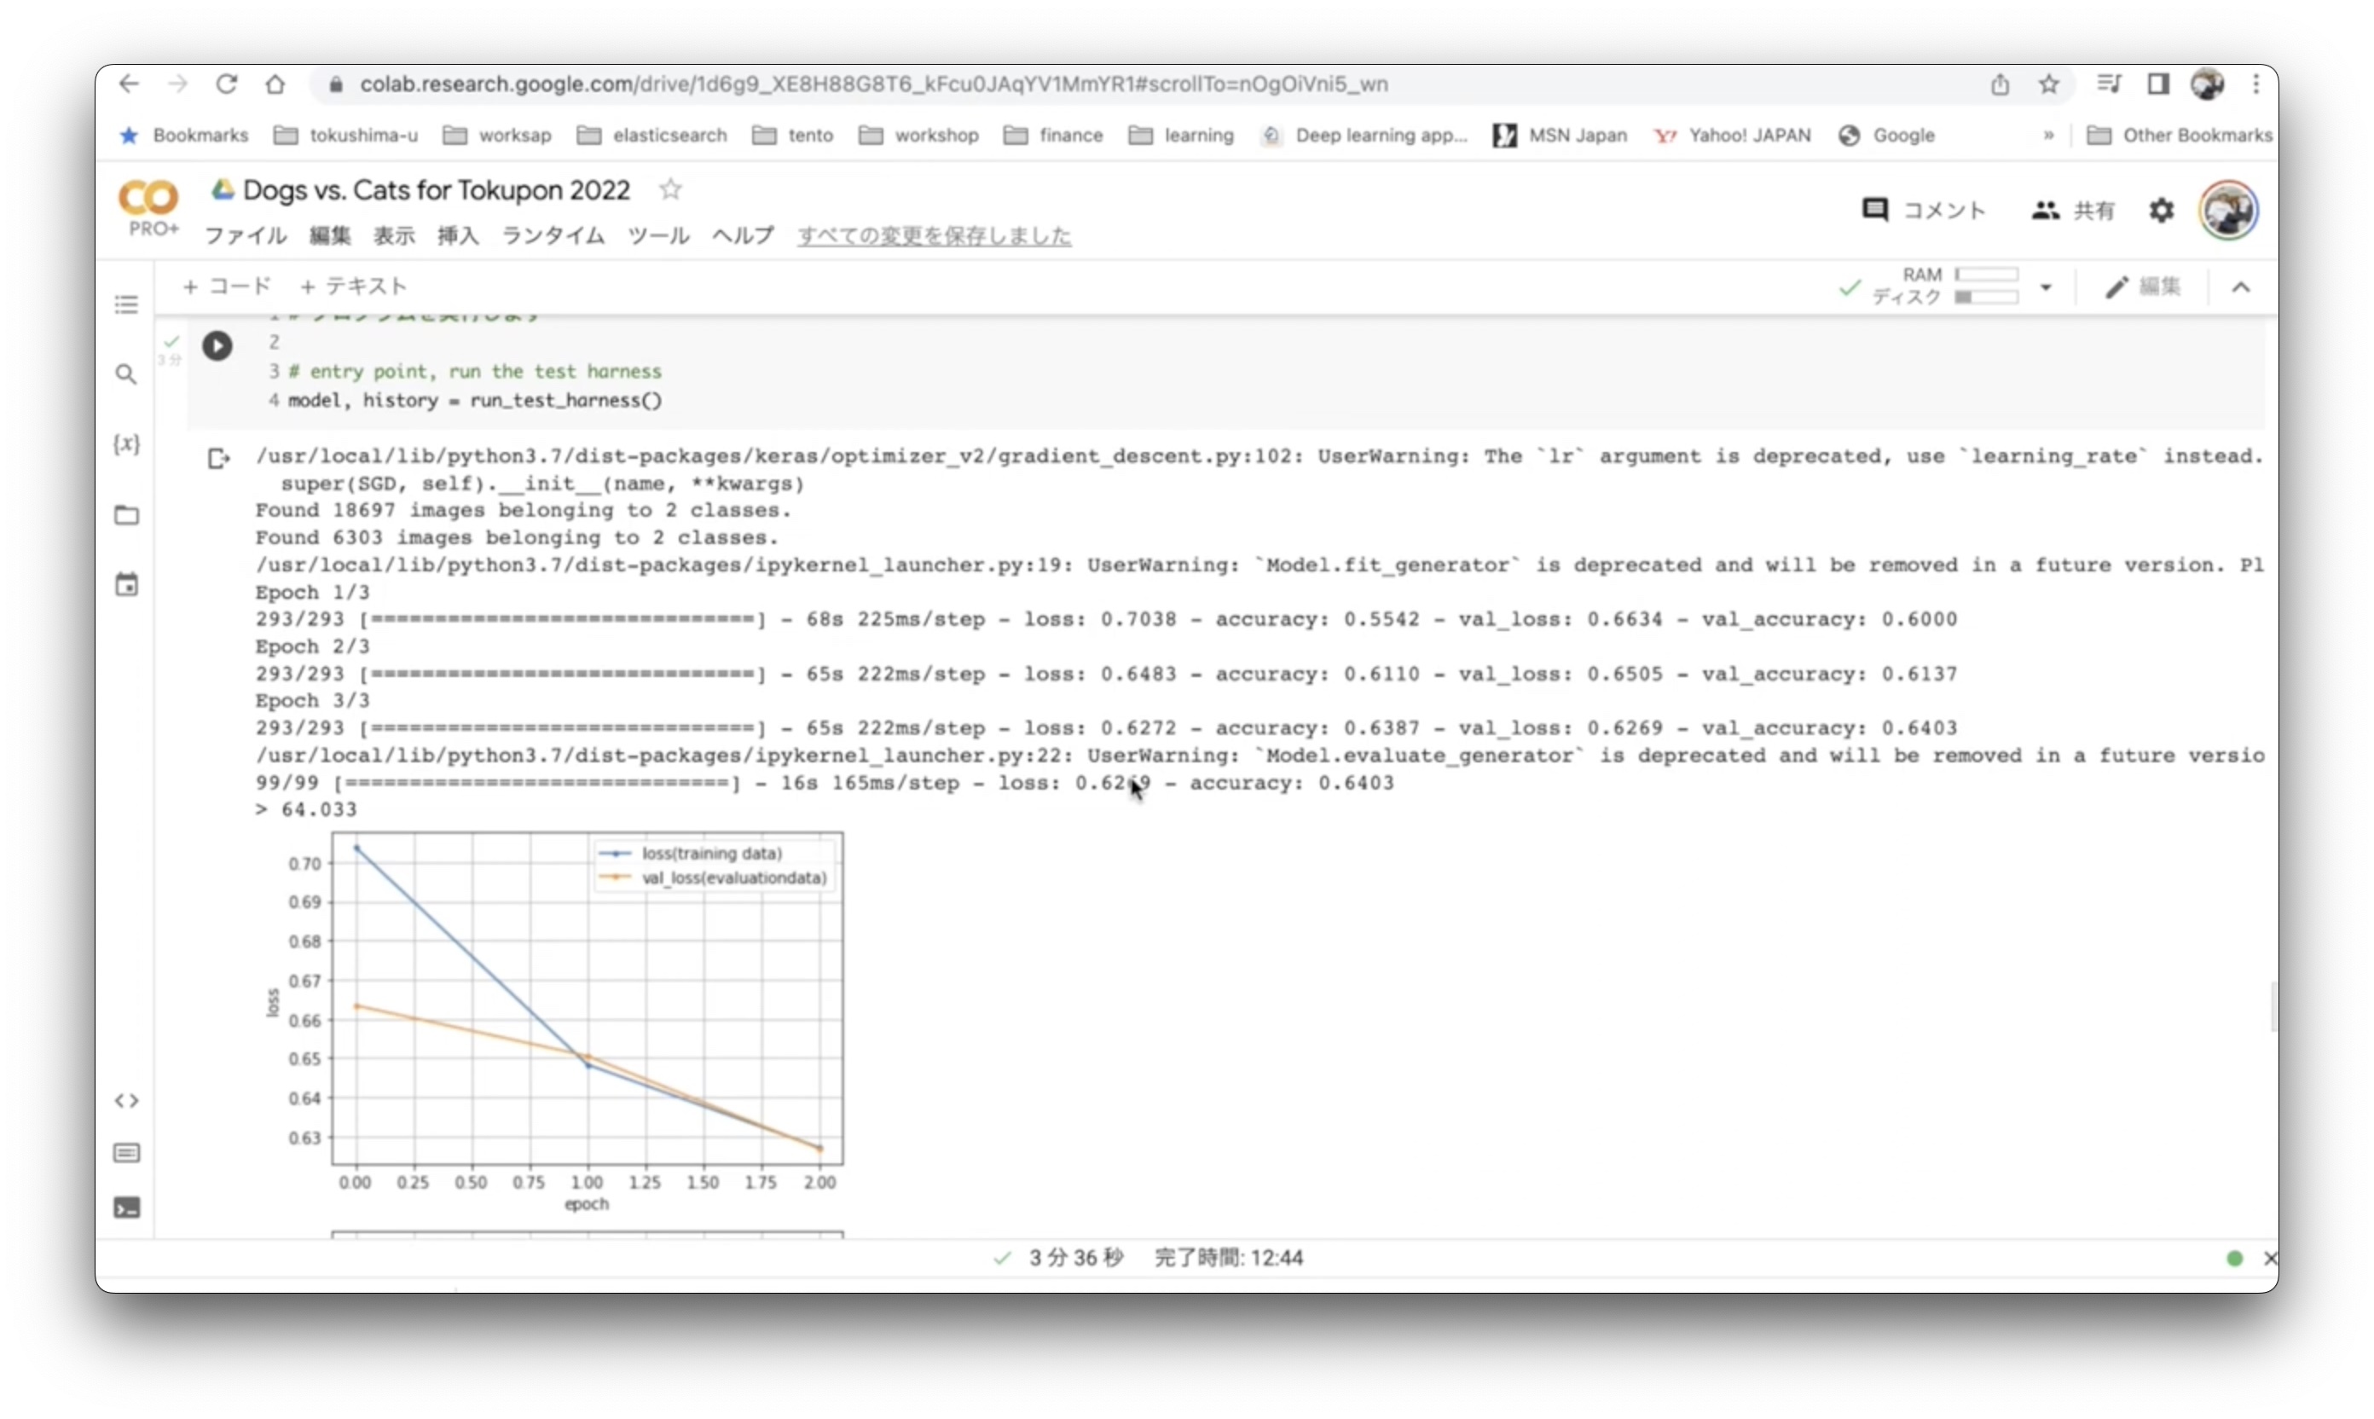Screen dimensions: 2374x1419
Task: Open the Google account avatar in Colab
Action: [x=2227, y=211]
